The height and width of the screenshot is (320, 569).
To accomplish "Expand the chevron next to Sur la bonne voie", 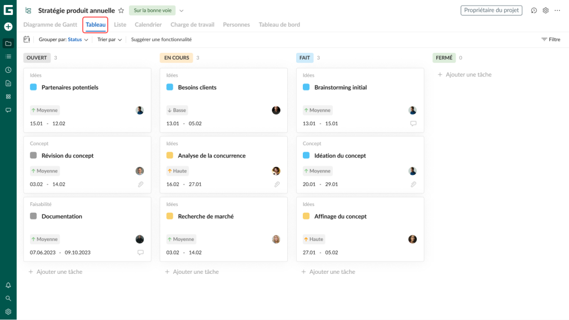I will 182,11.
